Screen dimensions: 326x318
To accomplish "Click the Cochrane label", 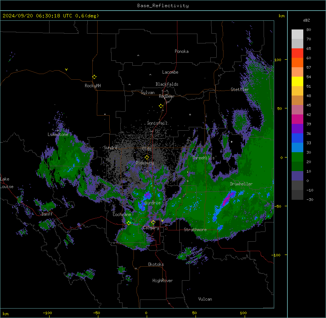I will pos(122,215).
